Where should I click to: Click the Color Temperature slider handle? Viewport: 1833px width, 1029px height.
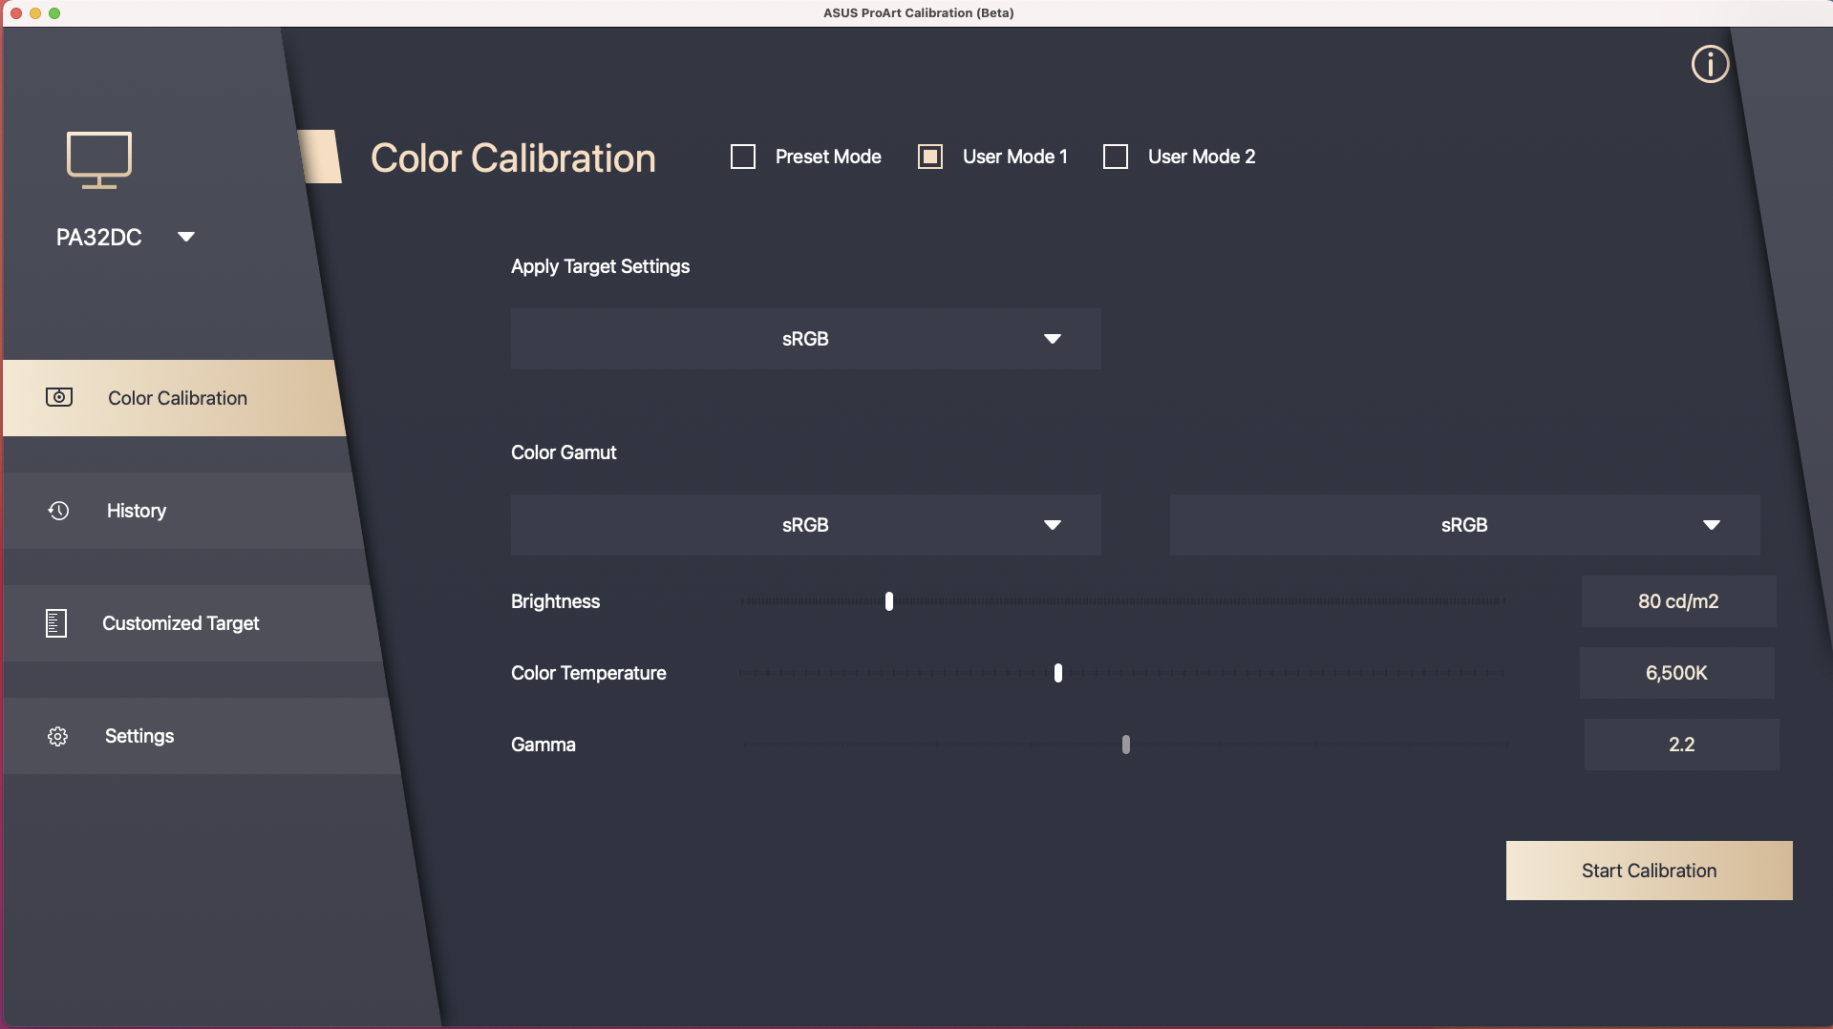(1058, 673)
